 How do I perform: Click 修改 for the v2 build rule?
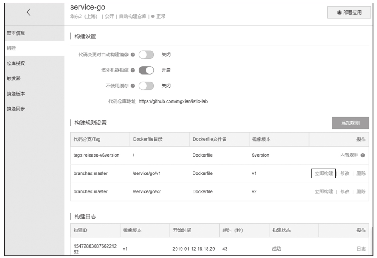(344, 191)
